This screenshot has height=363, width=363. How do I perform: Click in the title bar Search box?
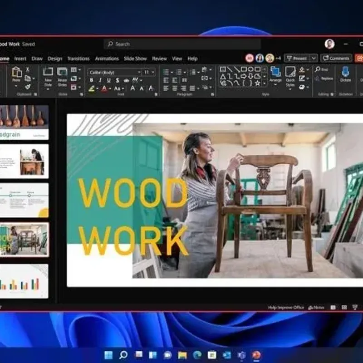pyautogui.click(x=182, y=44)
